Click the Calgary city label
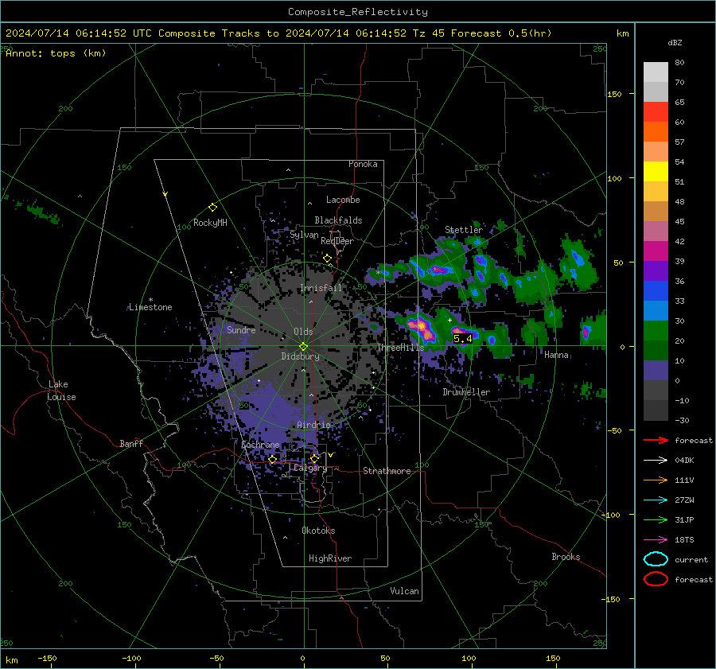Screen dimensions: 716x669 point(310,468)
